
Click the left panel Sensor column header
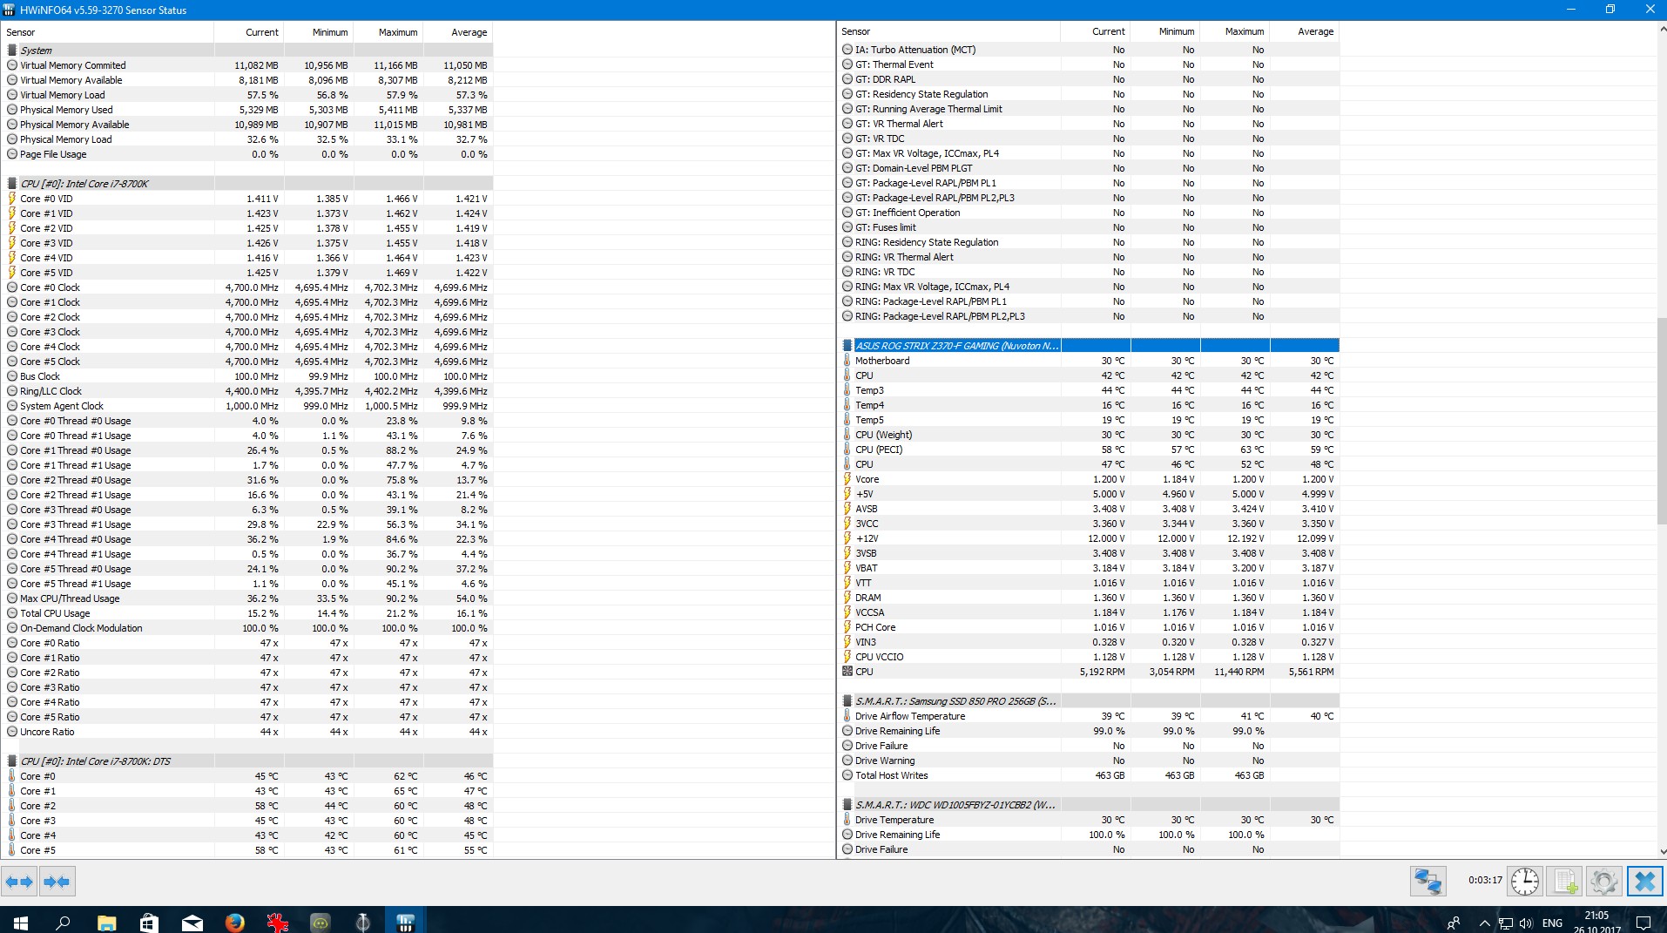tap(108, 32)
